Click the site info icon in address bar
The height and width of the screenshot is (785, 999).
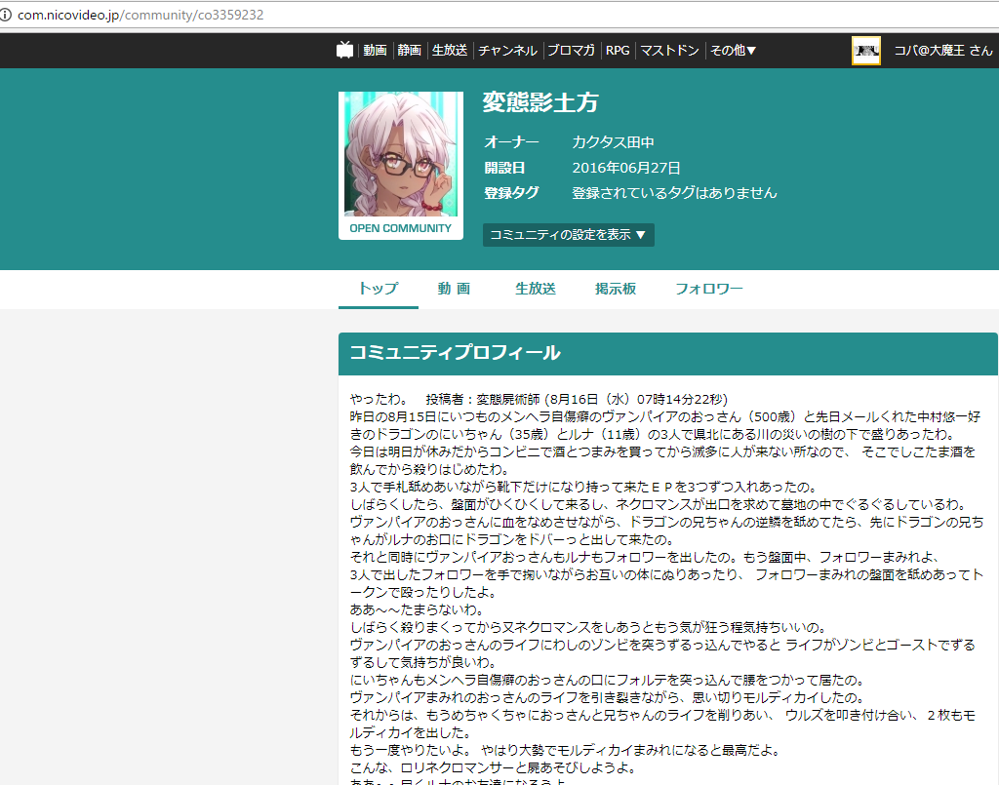click(x=7, y=16)
